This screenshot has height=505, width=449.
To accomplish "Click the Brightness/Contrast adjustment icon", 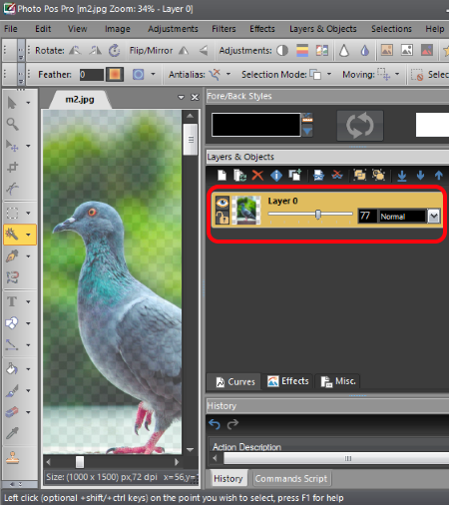I will click(282, 51).
